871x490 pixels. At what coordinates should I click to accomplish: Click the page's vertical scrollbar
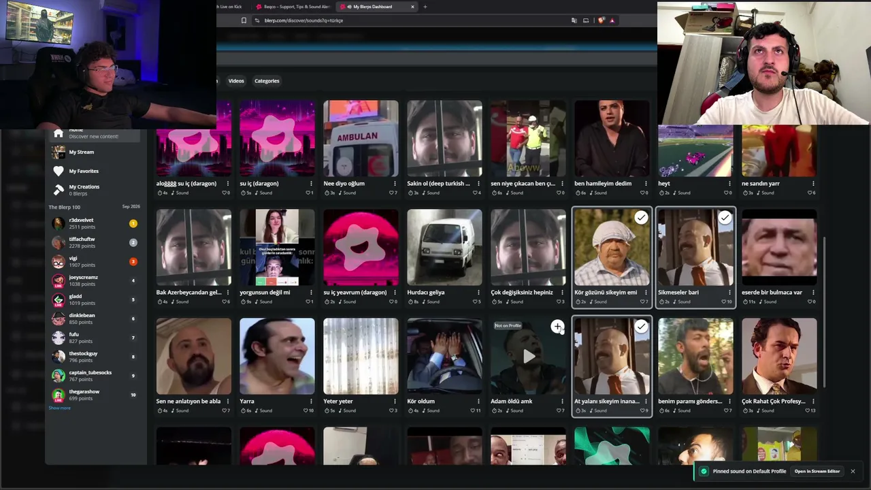click(824, 311)
